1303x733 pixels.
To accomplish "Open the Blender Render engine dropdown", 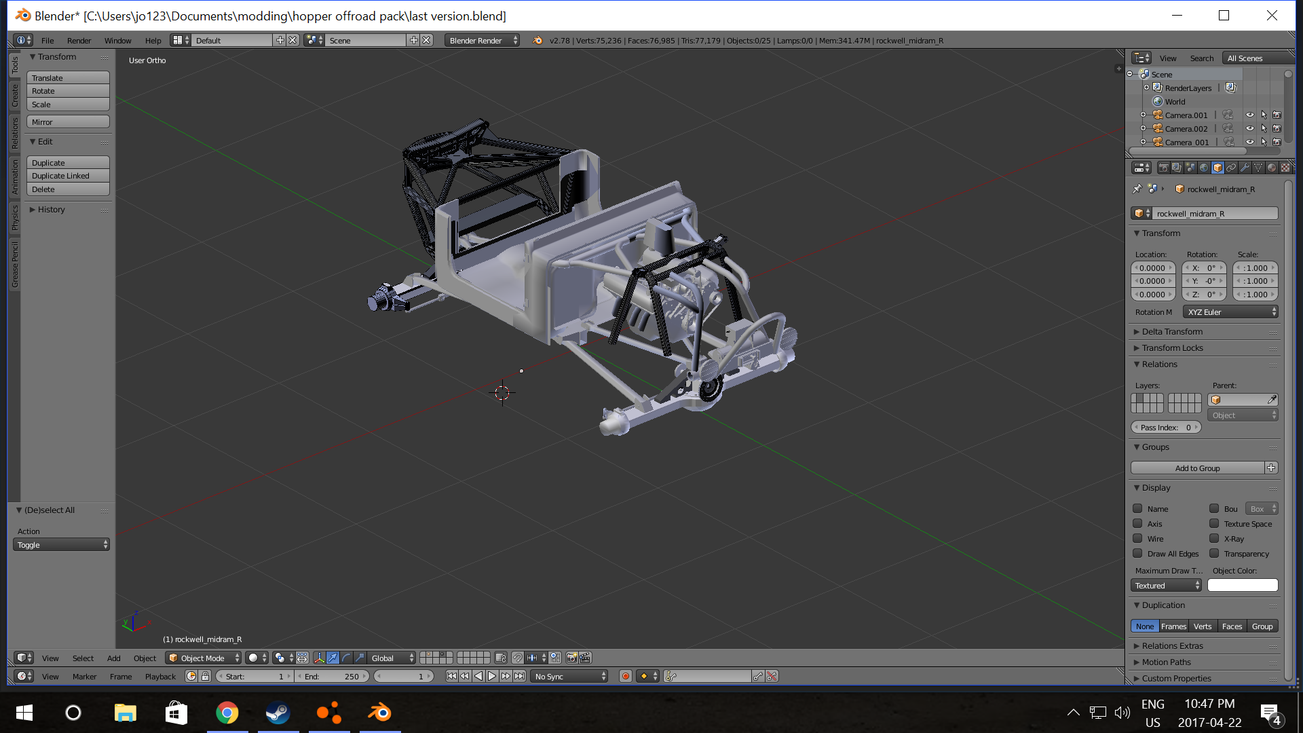I will click(483, 40).
